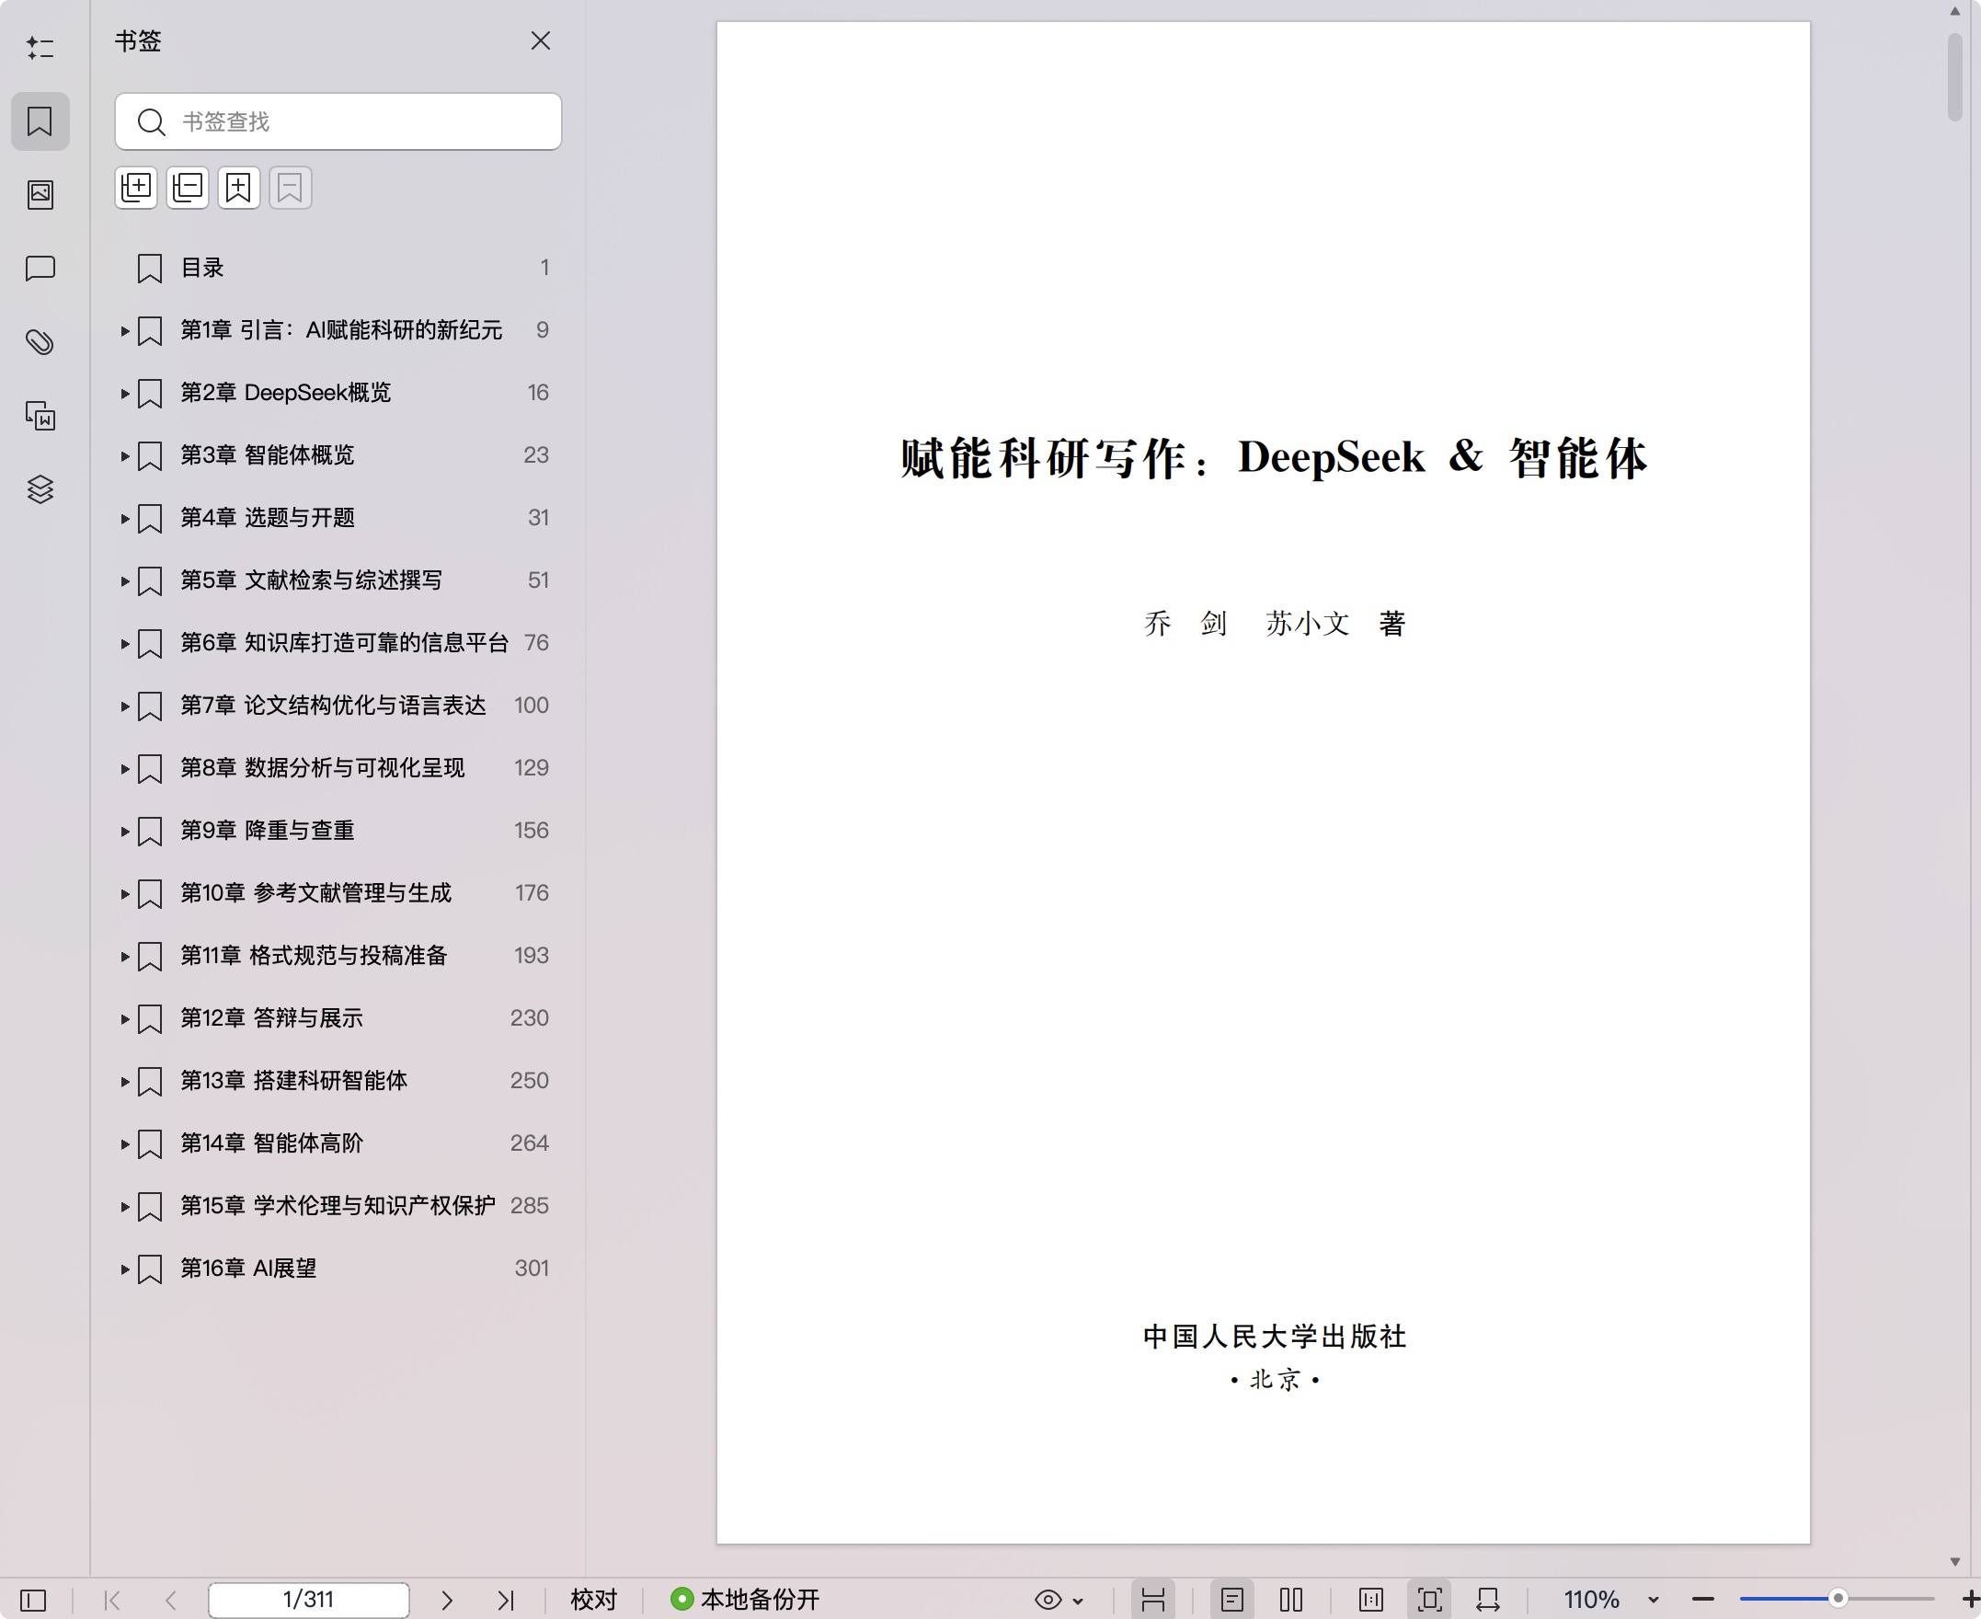1981x1619 pixels.
Task: Close the bookmarks panel
Action: pyautogui.click(x=541, y=41)
